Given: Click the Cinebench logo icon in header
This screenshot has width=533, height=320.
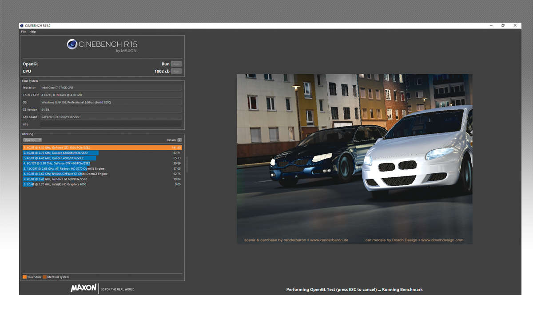Looking at the screenshot, I should tap(72, 44).
